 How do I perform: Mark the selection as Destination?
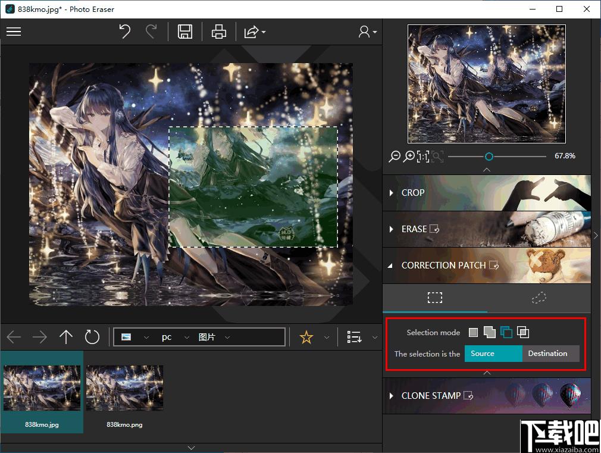click(551, 353)
